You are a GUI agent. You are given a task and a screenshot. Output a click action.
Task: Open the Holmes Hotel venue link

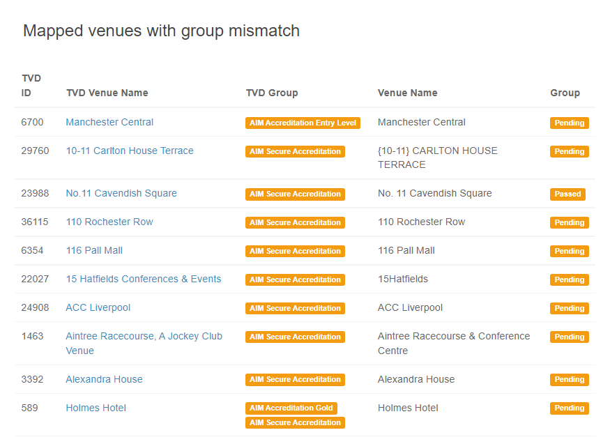click(x=96, y=408)
